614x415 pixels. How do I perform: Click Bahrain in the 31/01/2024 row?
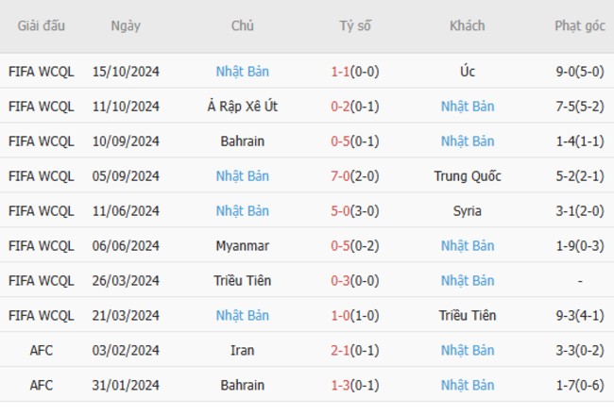click(x=243, y=385)
